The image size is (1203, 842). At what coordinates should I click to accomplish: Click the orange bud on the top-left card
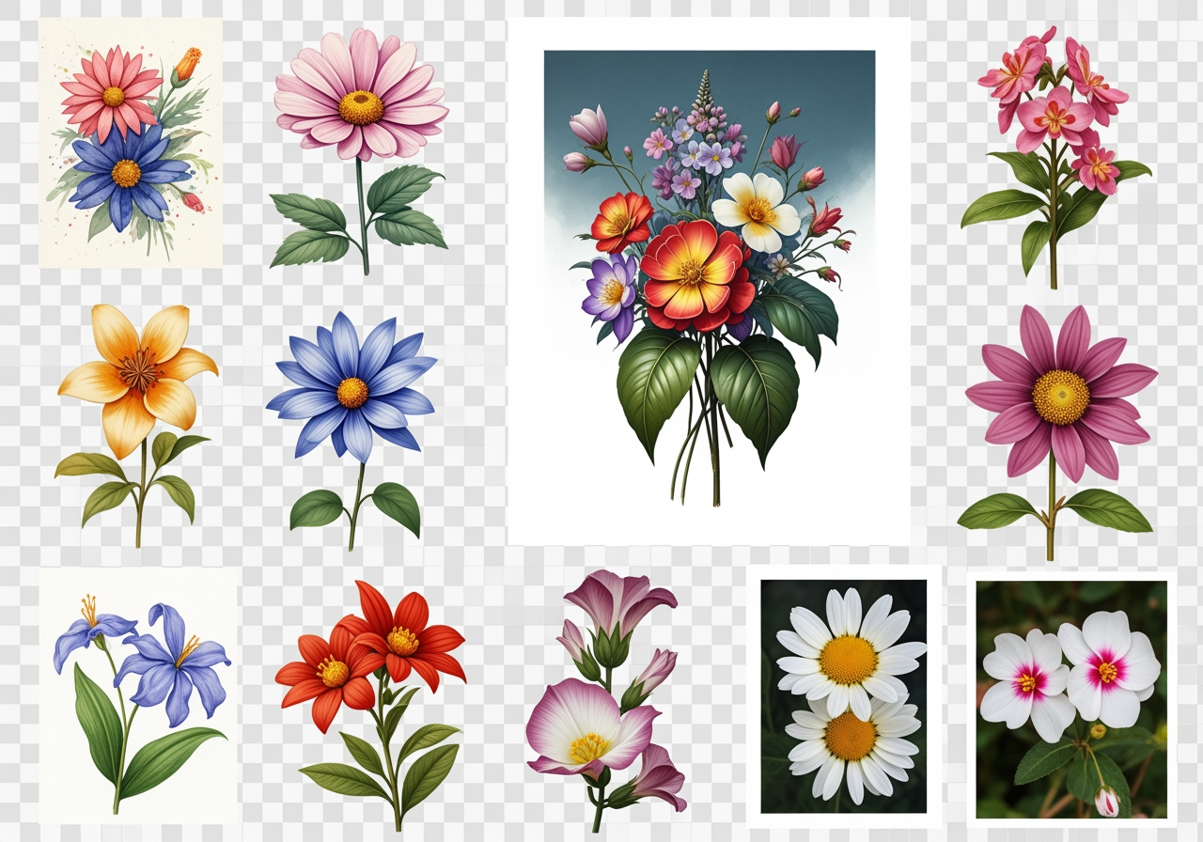[x=187, y=65]
